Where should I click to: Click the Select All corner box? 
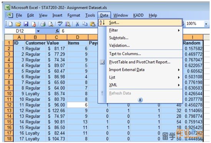9,37
